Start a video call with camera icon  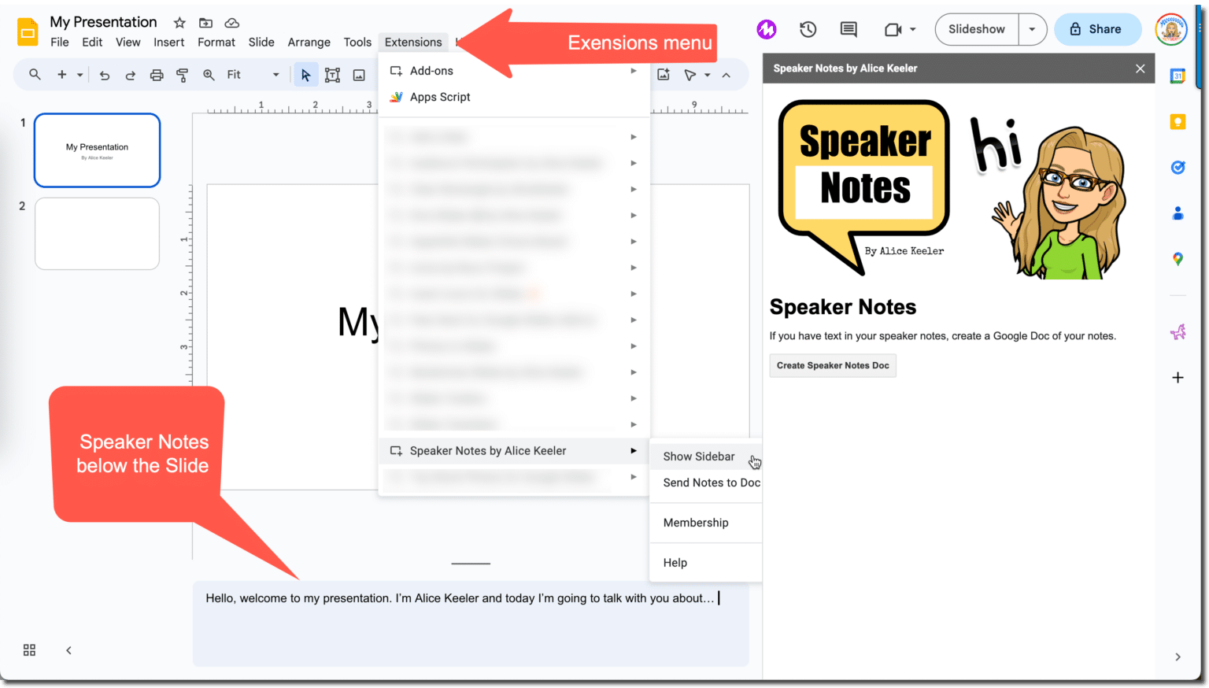click(x=893, y=29)
